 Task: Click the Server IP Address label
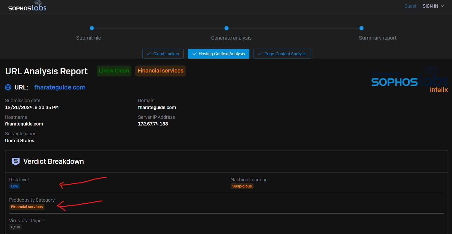[x=157, y=117]
